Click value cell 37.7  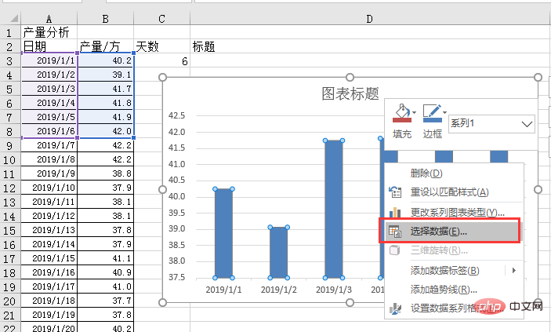[106, 301]
